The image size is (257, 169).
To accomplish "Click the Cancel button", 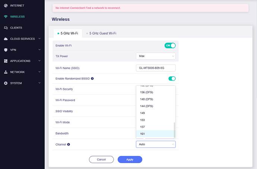I will coord(101,159).
